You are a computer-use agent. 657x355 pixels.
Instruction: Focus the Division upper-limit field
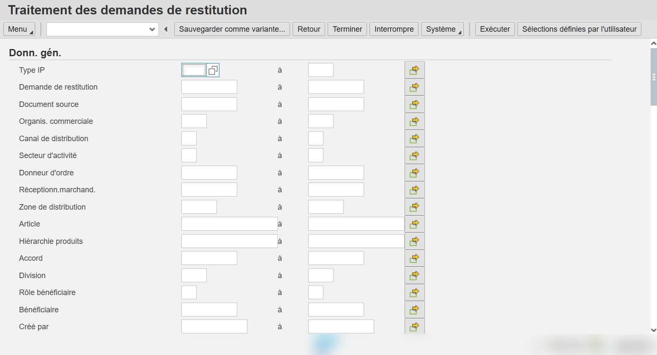click(321, 276)
